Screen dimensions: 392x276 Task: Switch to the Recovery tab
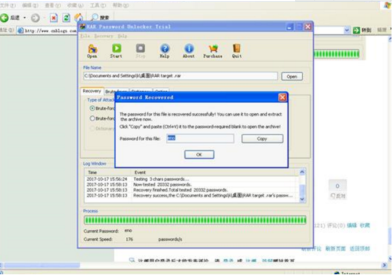coord(91,91)
